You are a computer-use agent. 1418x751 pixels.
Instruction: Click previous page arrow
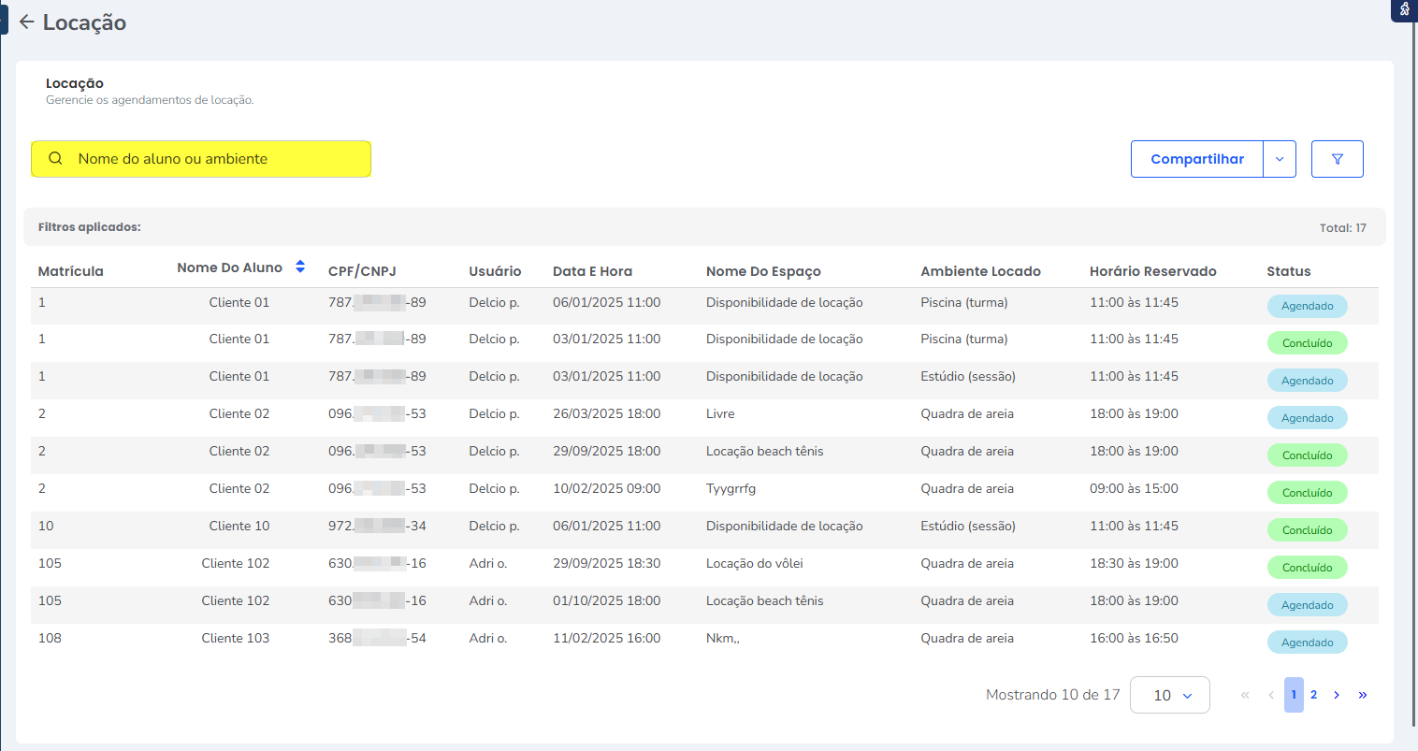1271,695
